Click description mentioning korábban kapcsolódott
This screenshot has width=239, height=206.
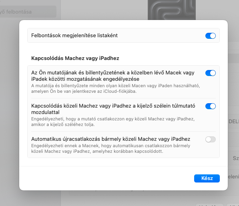coord(110,148)
